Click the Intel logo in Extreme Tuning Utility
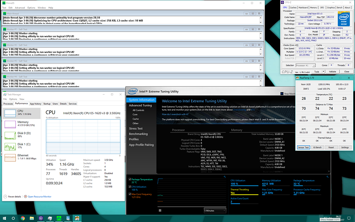This screenshot has height=222, width=355. pos(132,91)
